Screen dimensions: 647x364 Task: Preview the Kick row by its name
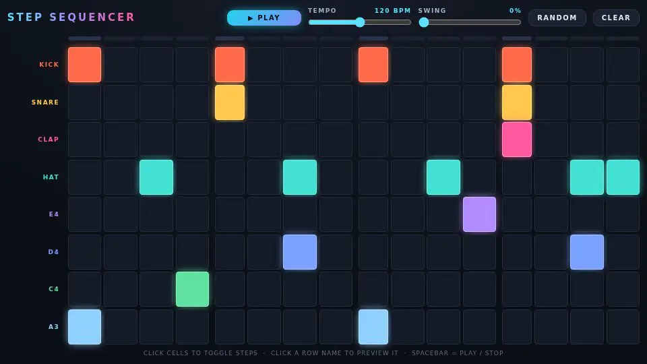pyautogui.click(x=49, y=65)
